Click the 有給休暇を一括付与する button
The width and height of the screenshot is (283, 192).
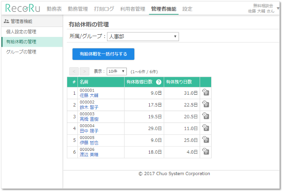point(103,54)
